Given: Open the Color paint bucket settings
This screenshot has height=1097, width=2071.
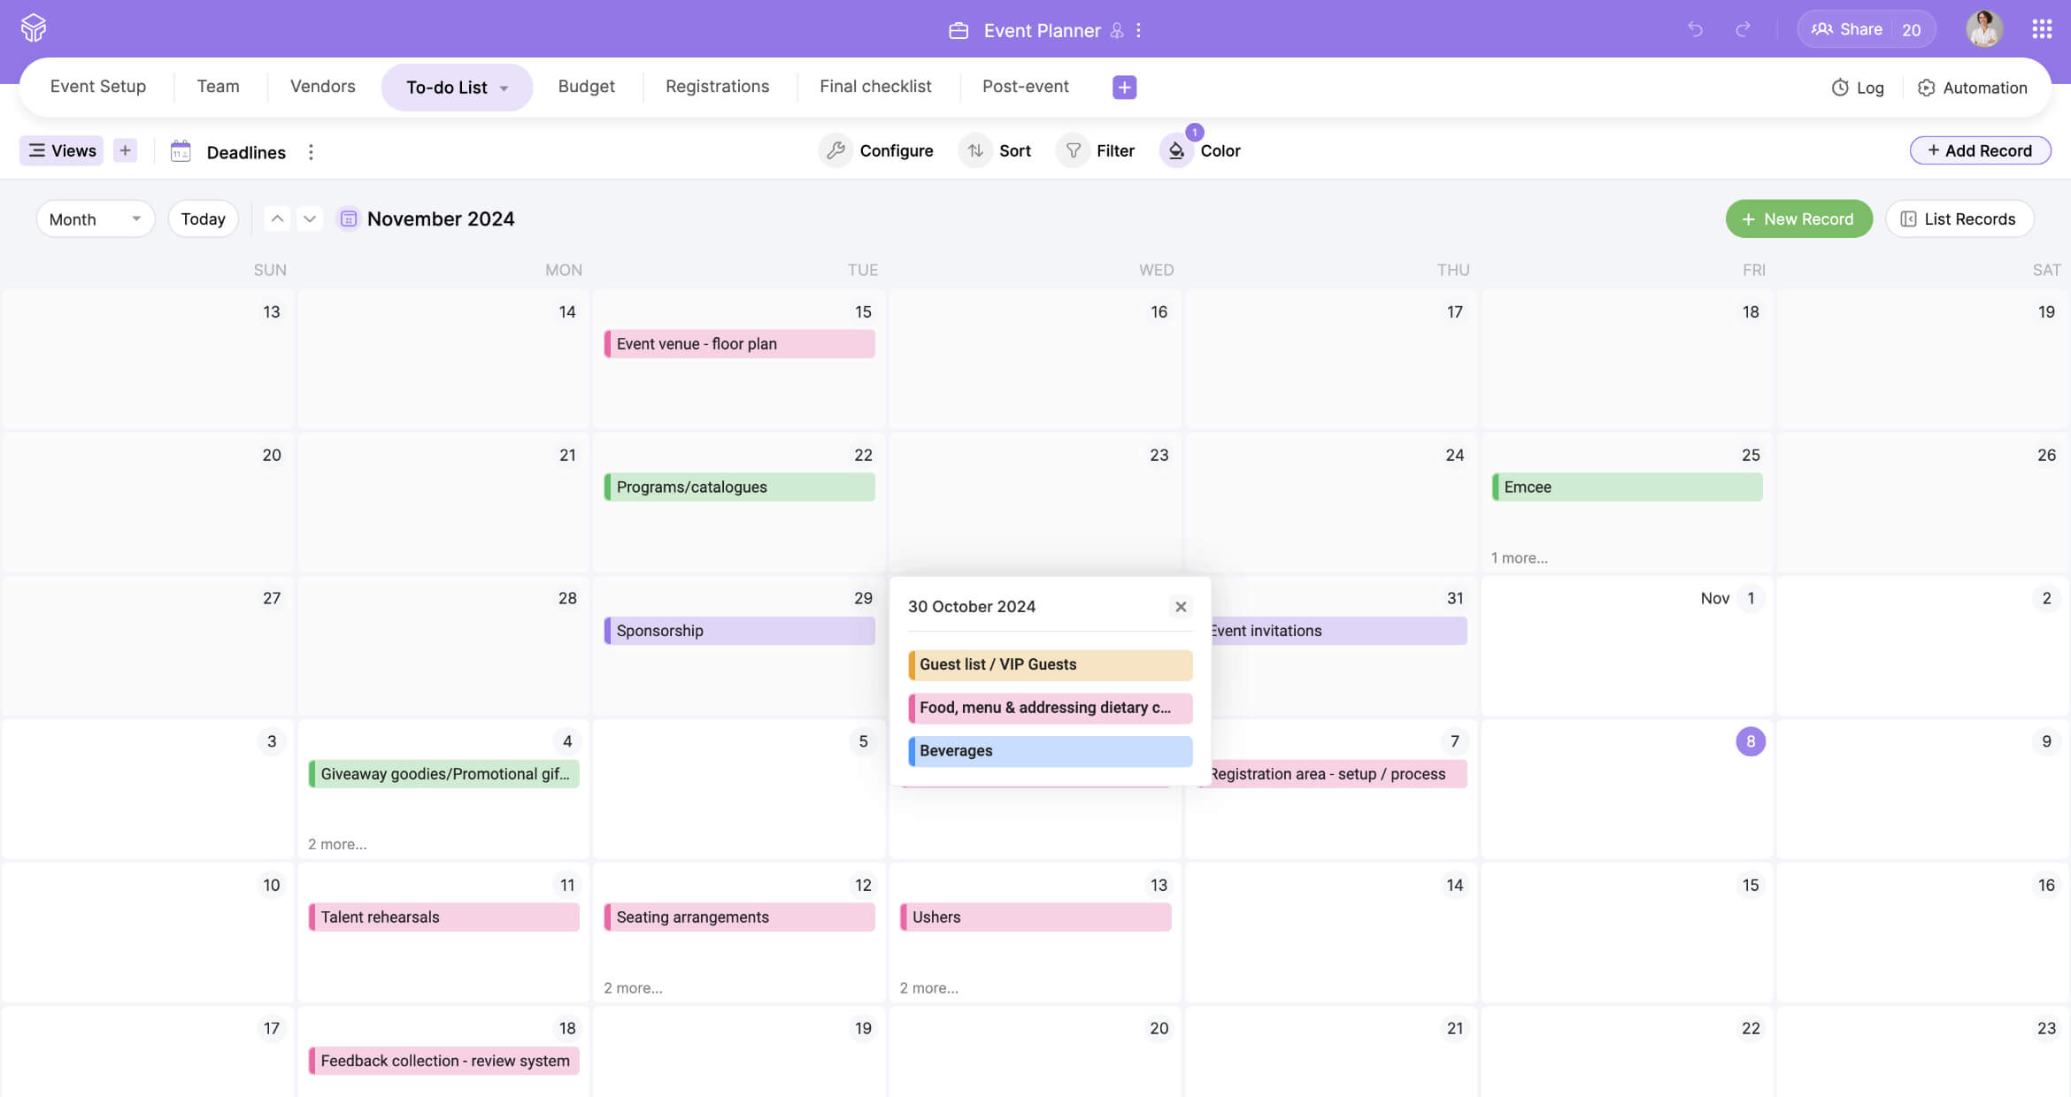Looking at the screenshot, I should click(x=1175, y=150).
